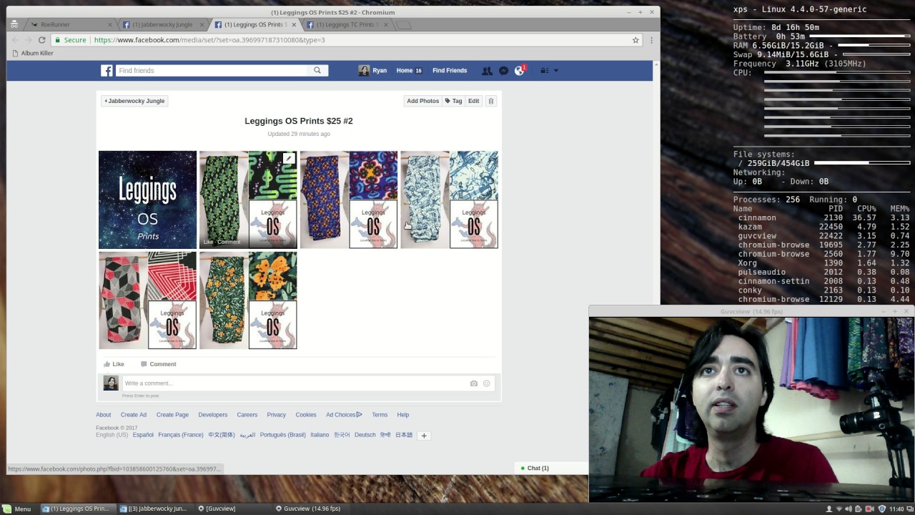The width and height of the screenshot is (915, 515).
Task: Switch to the Leggings TC Prints tab
Action: [x=347, y=24]
